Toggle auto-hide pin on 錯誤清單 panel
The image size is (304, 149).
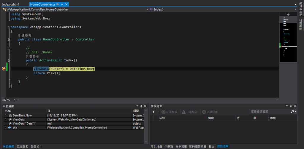tap(291, 106)
